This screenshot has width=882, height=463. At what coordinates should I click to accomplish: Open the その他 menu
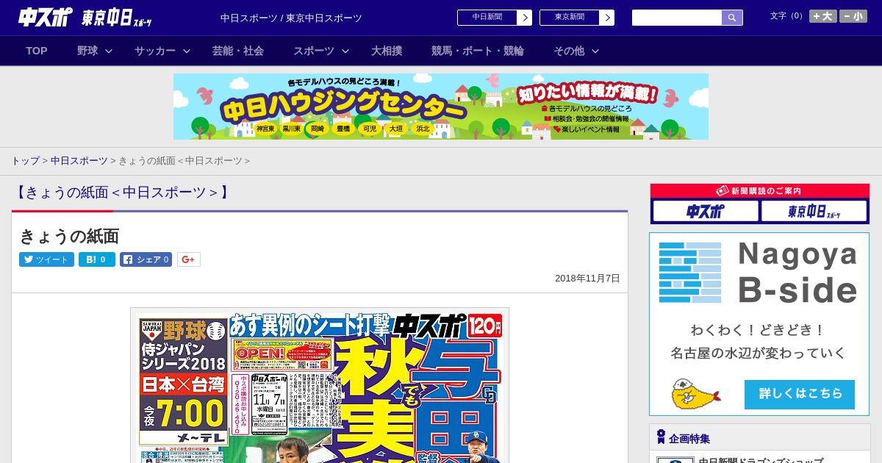click(569, 51)
